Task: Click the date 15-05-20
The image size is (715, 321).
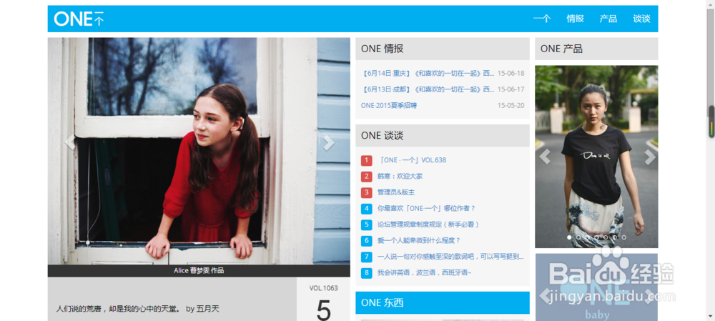Action: [x=511, y=105]
